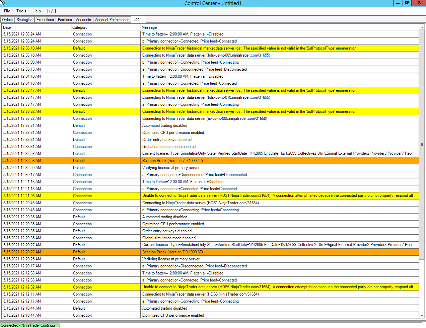Viewport: 426px width, 328px height.
Task: Open the Tools menu
Action: coord(21,11)
